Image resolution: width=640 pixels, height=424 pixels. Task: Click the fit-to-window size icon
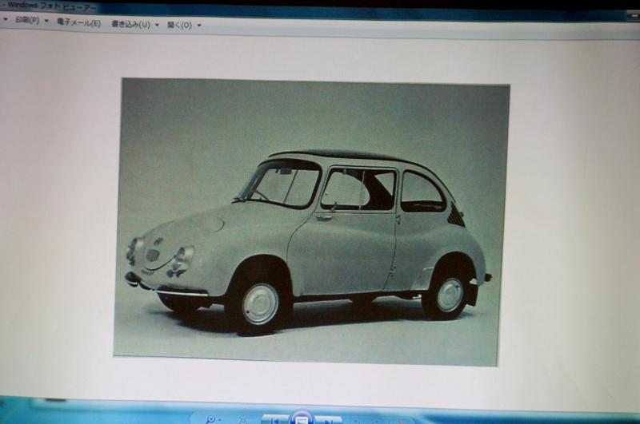click(x=242, y=420)
